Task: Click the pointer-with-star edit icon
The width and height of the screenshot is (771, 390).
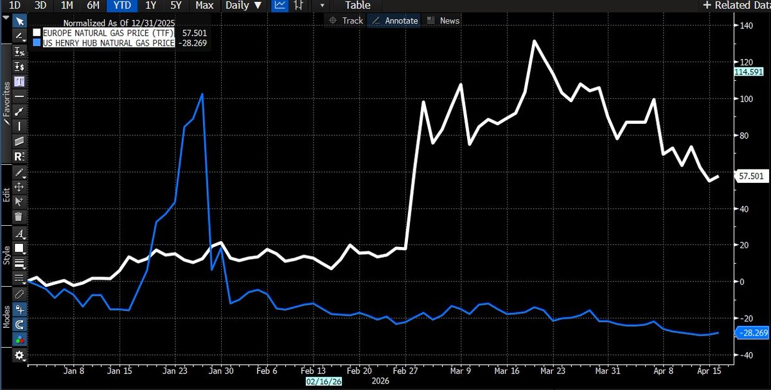Action: (x=19, y=202)
